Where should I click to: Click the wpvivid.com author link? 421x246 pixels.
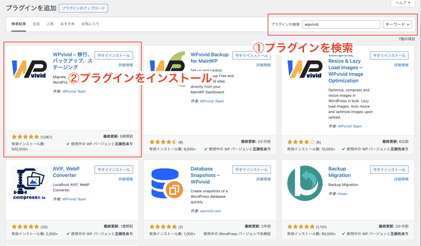(210, 211)
